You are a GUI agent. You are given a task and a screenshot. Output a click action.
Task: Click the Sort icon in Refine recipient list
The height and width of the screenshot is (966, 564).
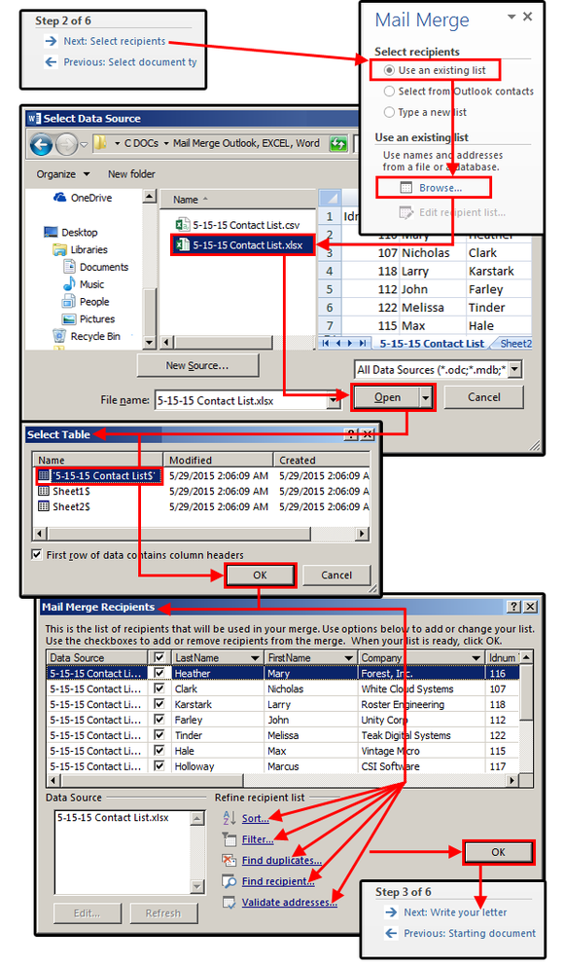tap(229, 818)
